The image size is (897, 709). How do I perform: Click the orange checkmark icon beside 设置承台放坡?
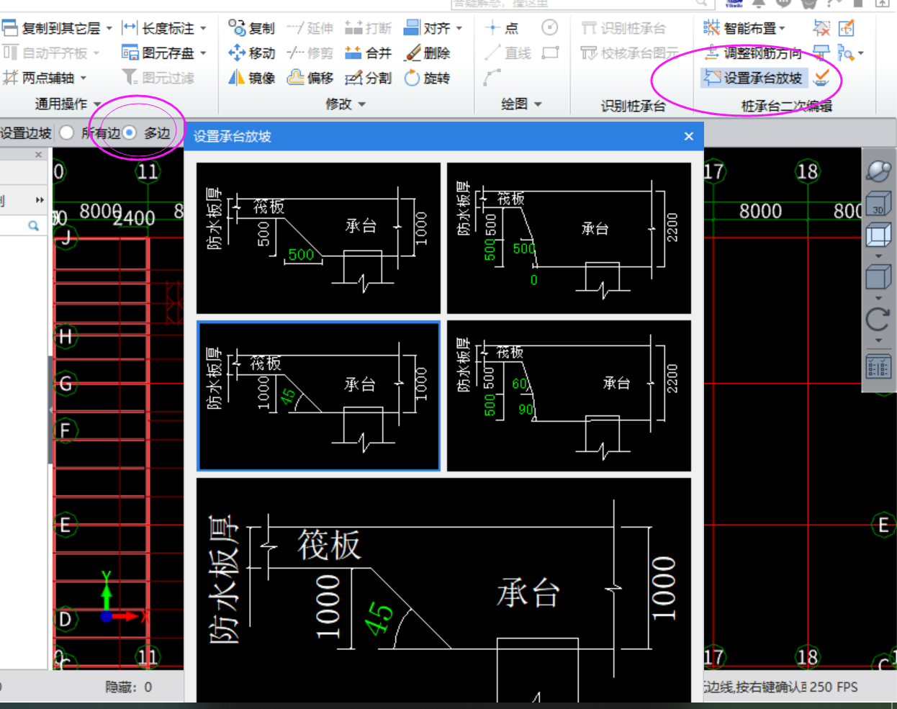tap(821, 77)
